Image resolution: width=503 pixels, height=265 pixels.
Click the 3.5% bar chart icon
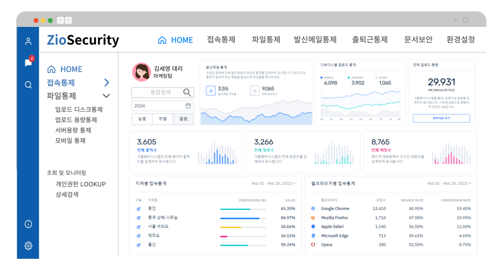(x=210, y=91)
